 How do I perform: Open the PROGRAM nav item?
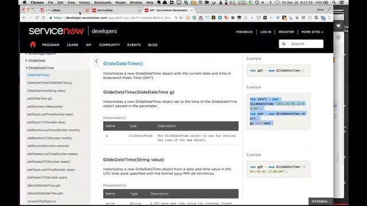click(x=51, y=45)
